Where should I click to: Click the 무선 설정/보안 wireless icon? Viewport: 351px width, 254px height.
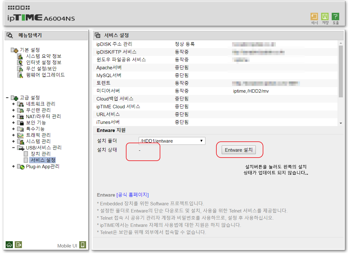pyautogui.click(x=20, y=69)
